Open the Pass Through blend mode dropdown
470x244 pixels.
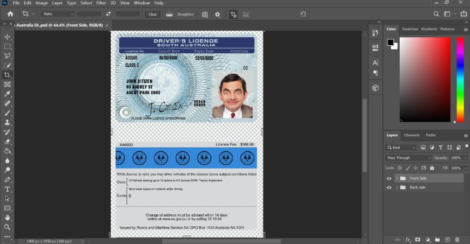point(408,158)
